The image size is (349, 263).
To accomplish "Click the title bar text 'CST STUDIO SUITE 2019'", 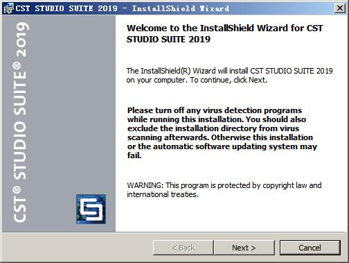I will pyautogui.click(x=66, y=8).
